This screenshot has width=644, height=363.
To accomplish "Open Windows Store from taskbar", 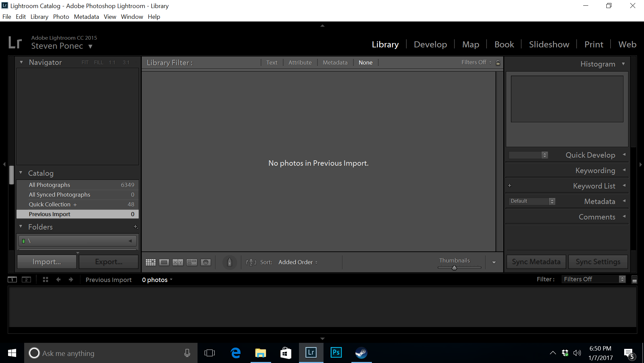I will [x=286, y=353].
